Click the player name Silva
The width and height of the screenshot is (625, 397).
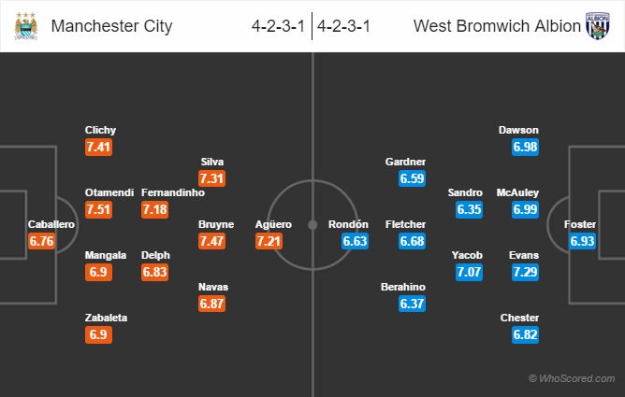click(212, 161)
